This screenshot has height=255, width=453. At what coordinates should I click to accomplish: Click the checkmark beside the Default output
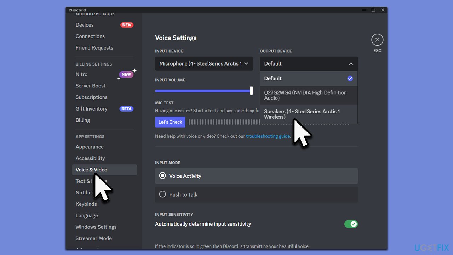tap(350, 78)
